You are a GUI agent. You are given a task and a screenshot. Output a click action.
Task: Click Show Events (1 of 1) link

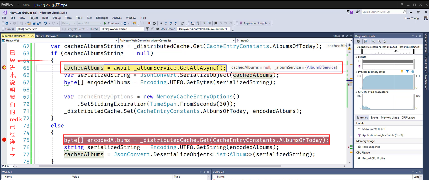click(374, 129)
